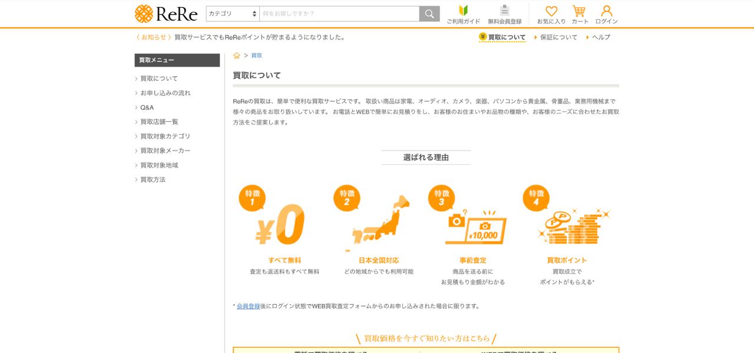The image size is (754, 353).
Task: Select お申し込みの流れ in side menu
Action: [166, 93]
